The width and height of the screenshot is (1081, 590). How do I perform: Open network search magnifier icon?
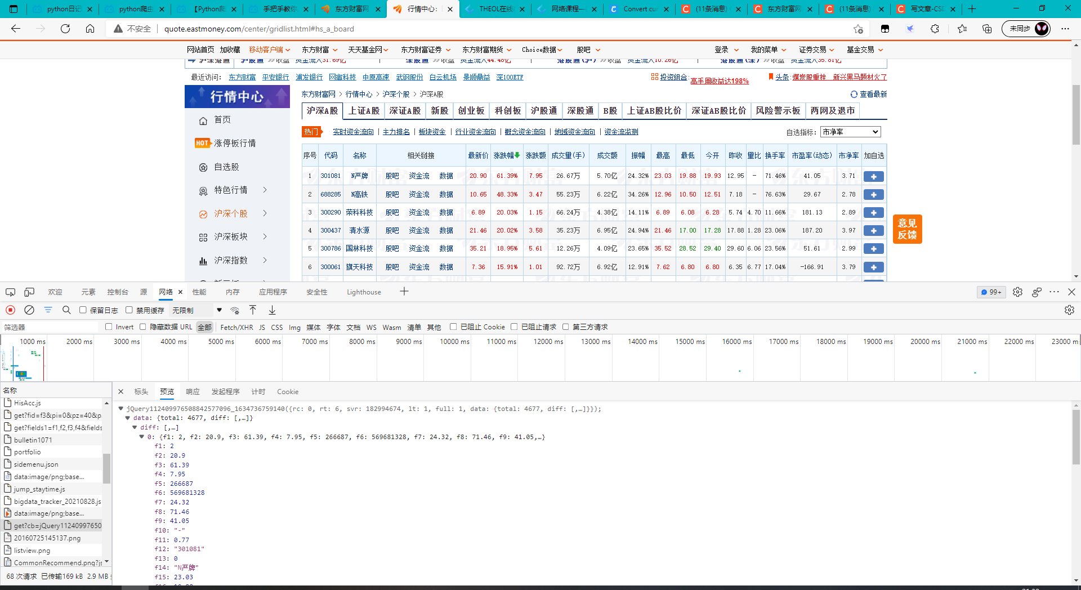tap(66, 310)
